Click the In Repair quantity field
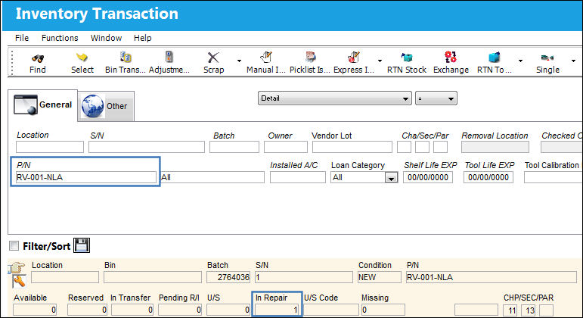This screenshot has width=583, height=318. [277, 310]
